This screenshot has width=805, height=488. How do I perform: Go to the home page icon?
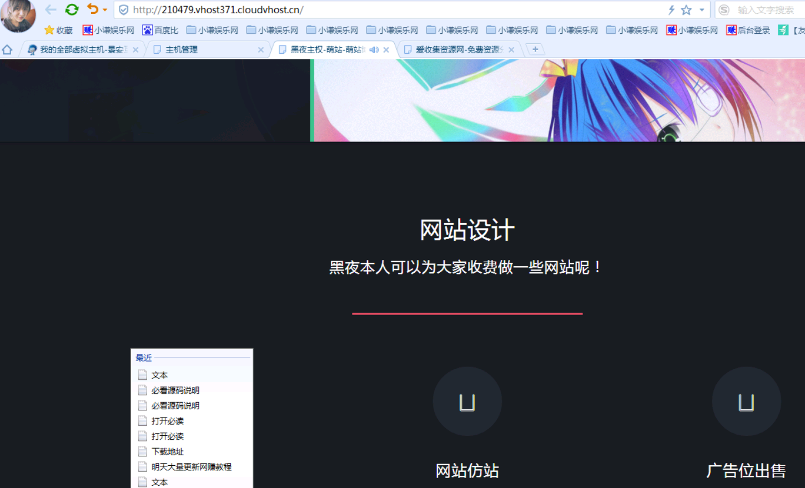7,49
